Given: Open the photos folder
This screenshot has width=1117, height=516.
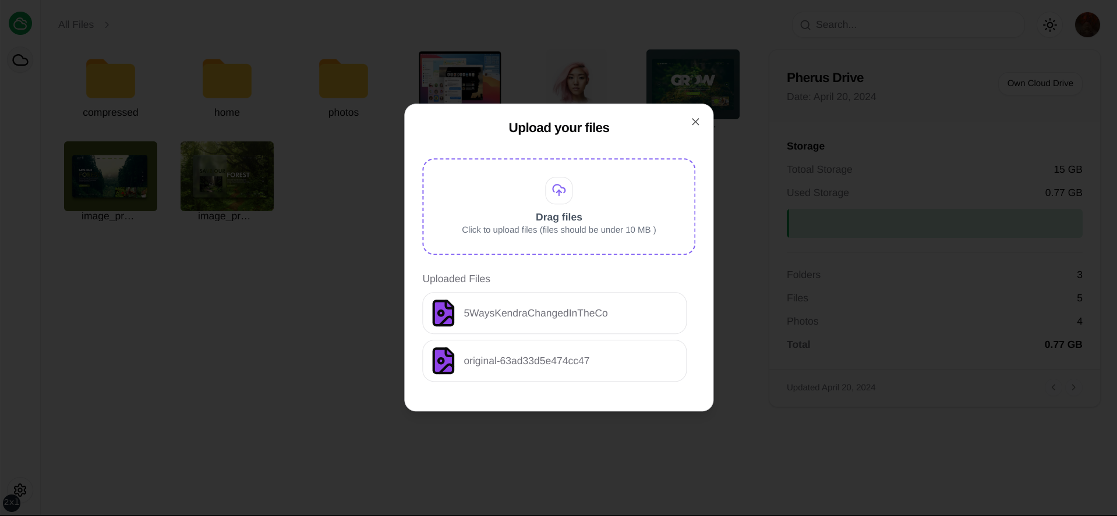Looking at the screenshot, I should click(x=344, y=87).
